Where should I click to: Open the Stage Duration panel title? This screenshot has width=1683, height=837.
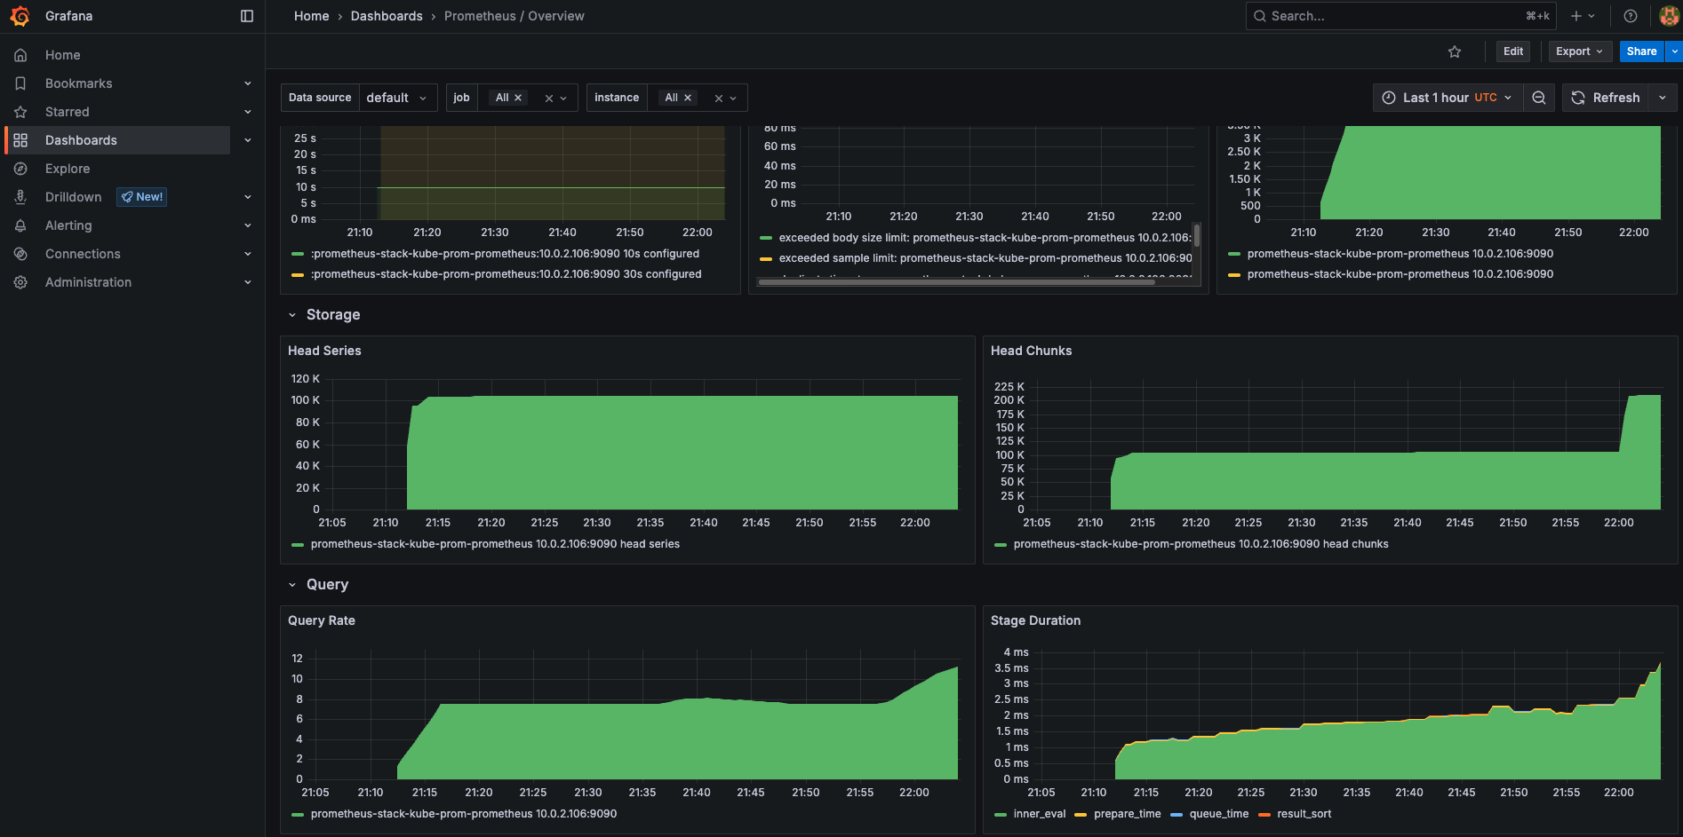point(1035,620)
